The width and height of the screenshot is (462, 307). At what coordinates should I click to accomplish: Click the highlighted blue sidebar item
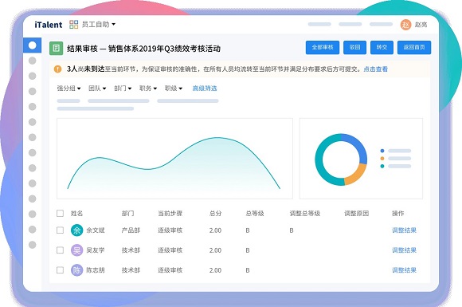(33, 45)
